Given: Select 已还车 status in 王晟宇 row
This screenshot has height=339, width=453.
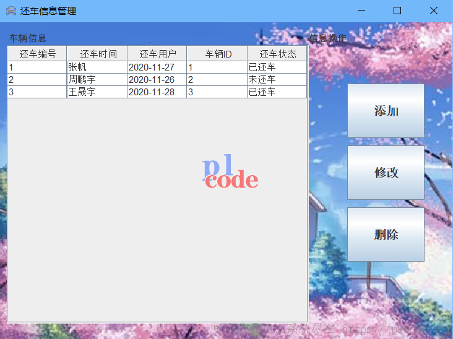Looking at the screenshot, I should [x=277, y=92].
